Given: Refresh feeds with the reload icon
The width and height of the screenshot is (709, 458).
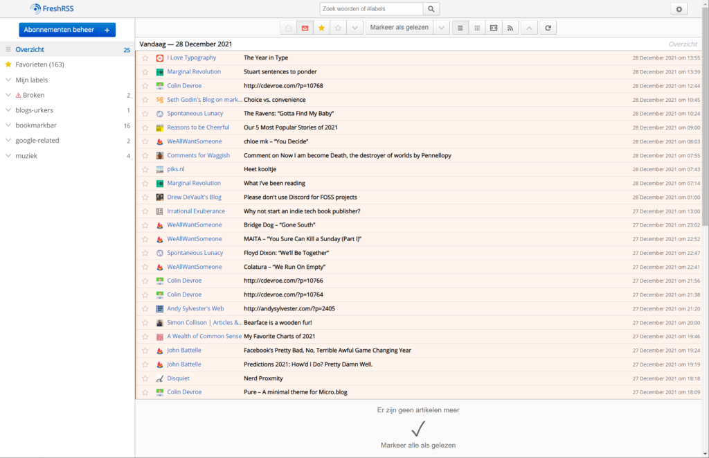Looking at the screenshot, I should coord(548,28).
